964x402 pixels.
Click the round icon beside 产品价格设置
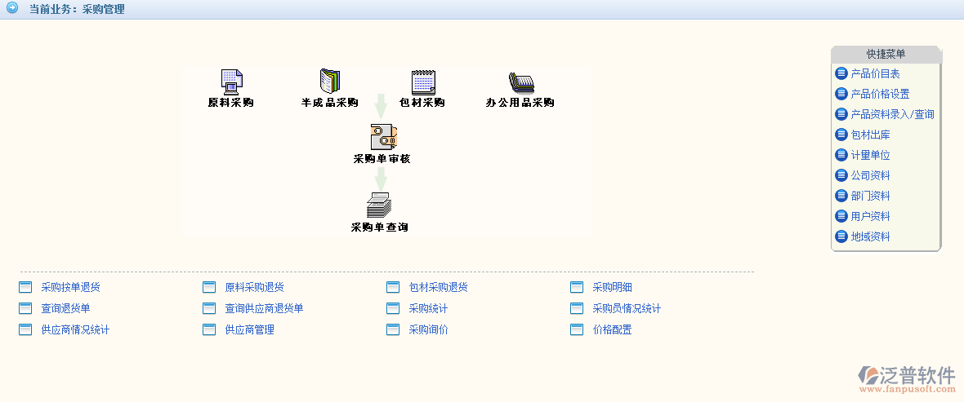(x=841, y=94)
